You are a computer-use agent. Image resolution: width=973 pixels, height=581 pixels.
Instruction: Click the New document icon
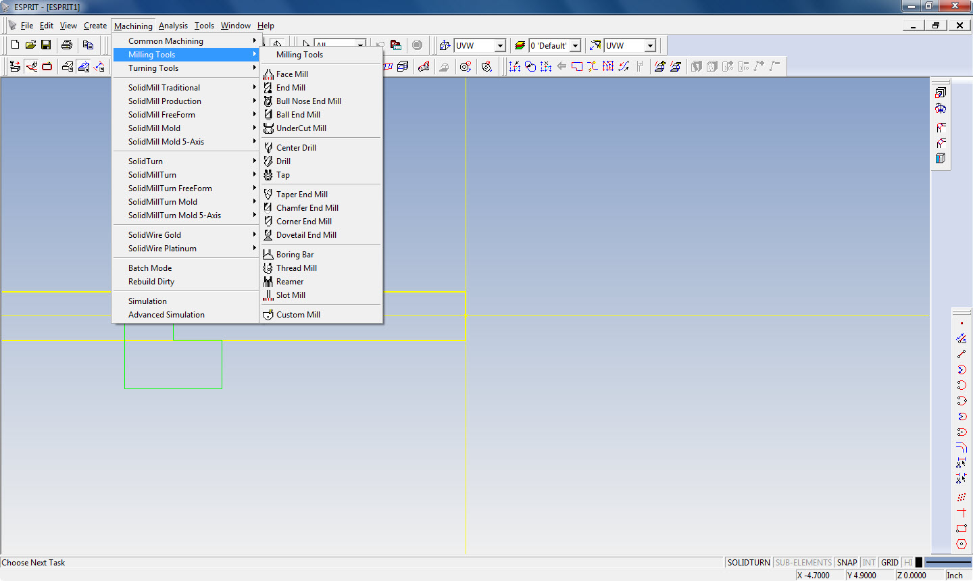[15, 45]
